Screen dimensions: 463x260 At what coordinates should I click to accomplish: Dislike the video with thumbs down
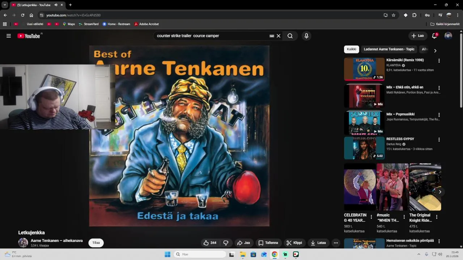coord(226,243)
